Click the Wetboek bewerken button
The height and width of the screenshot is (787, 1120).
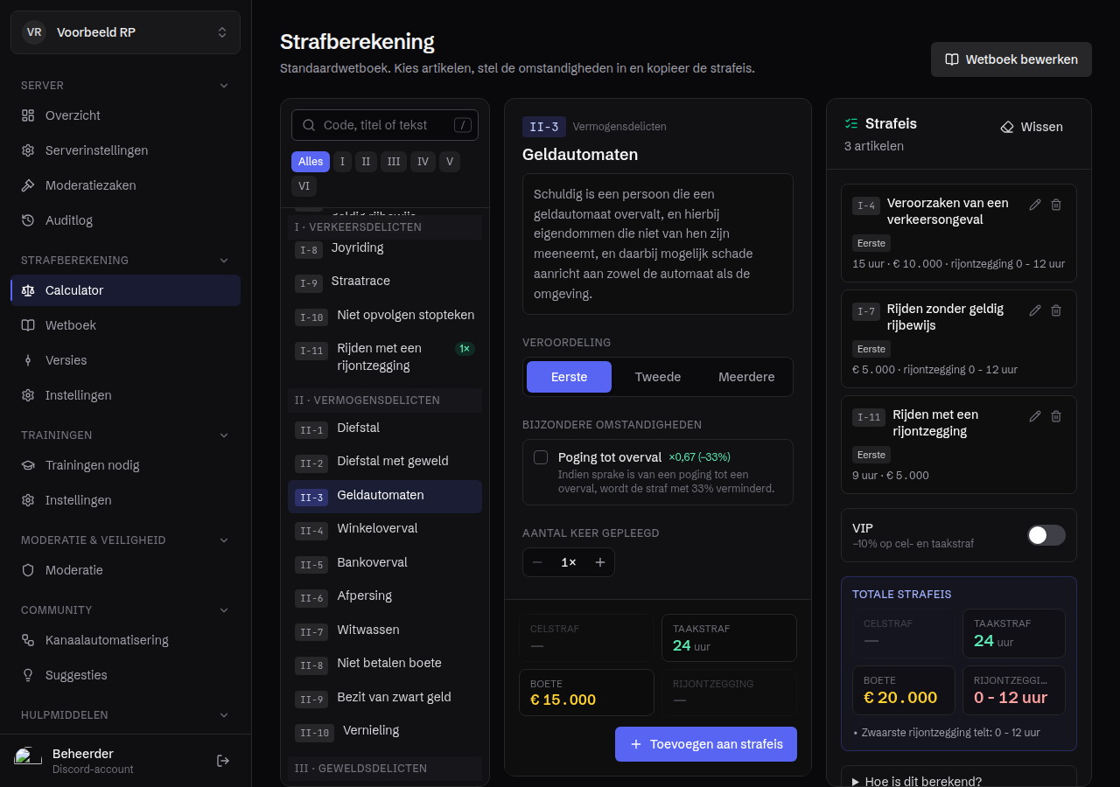[1011, 59]
